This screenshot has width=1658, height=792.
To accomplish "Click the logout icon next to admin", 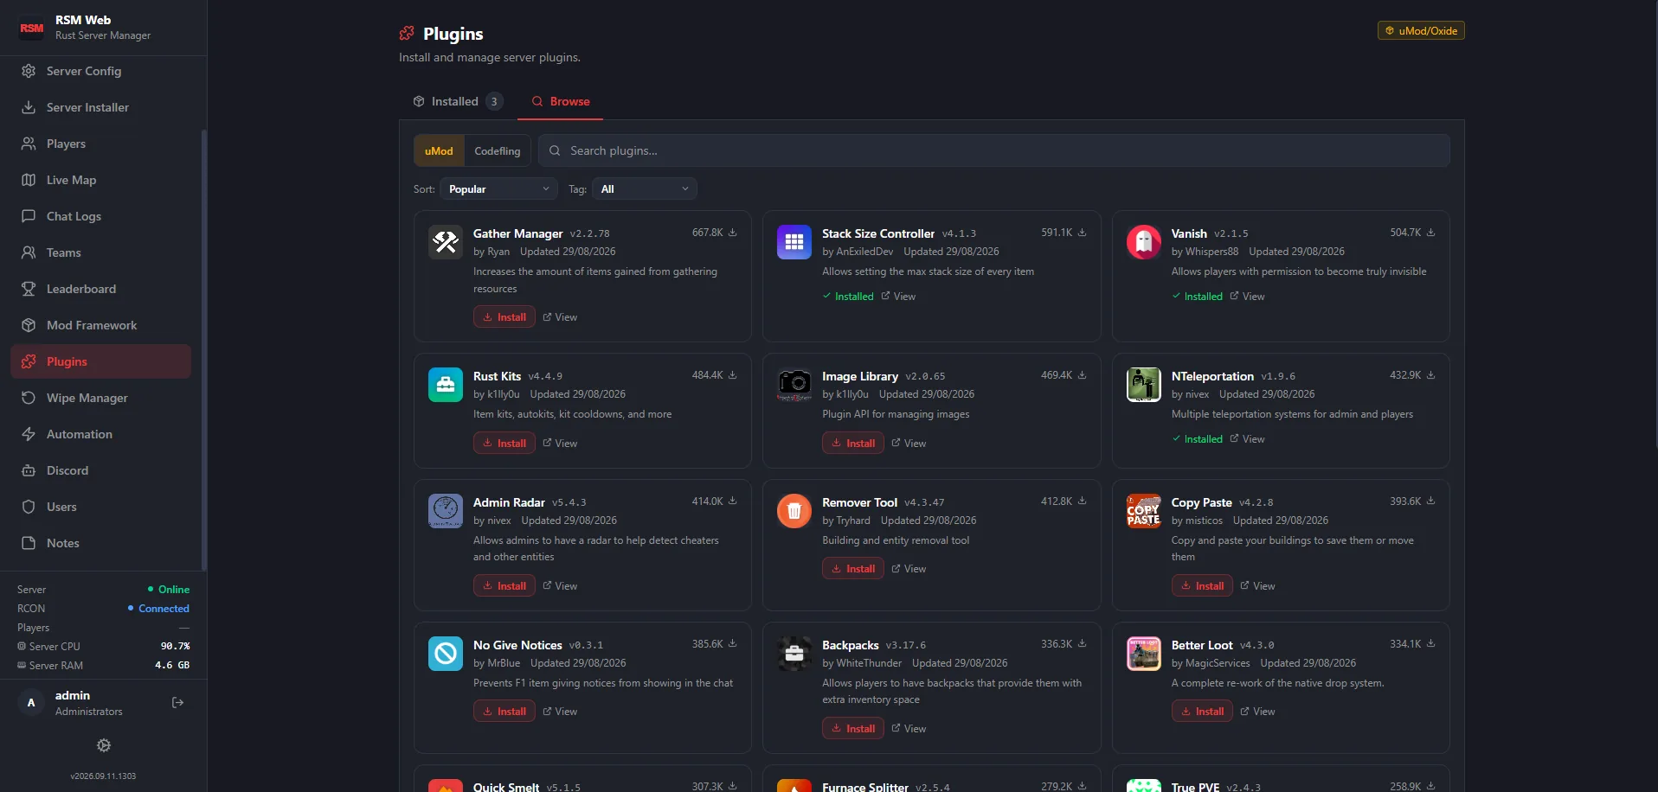I will coord(178,702).
